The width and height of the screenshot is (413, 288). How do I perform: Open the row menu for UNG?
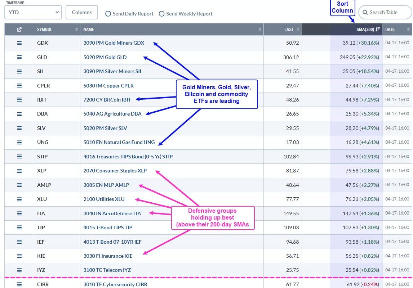click(x=19, y=142)
